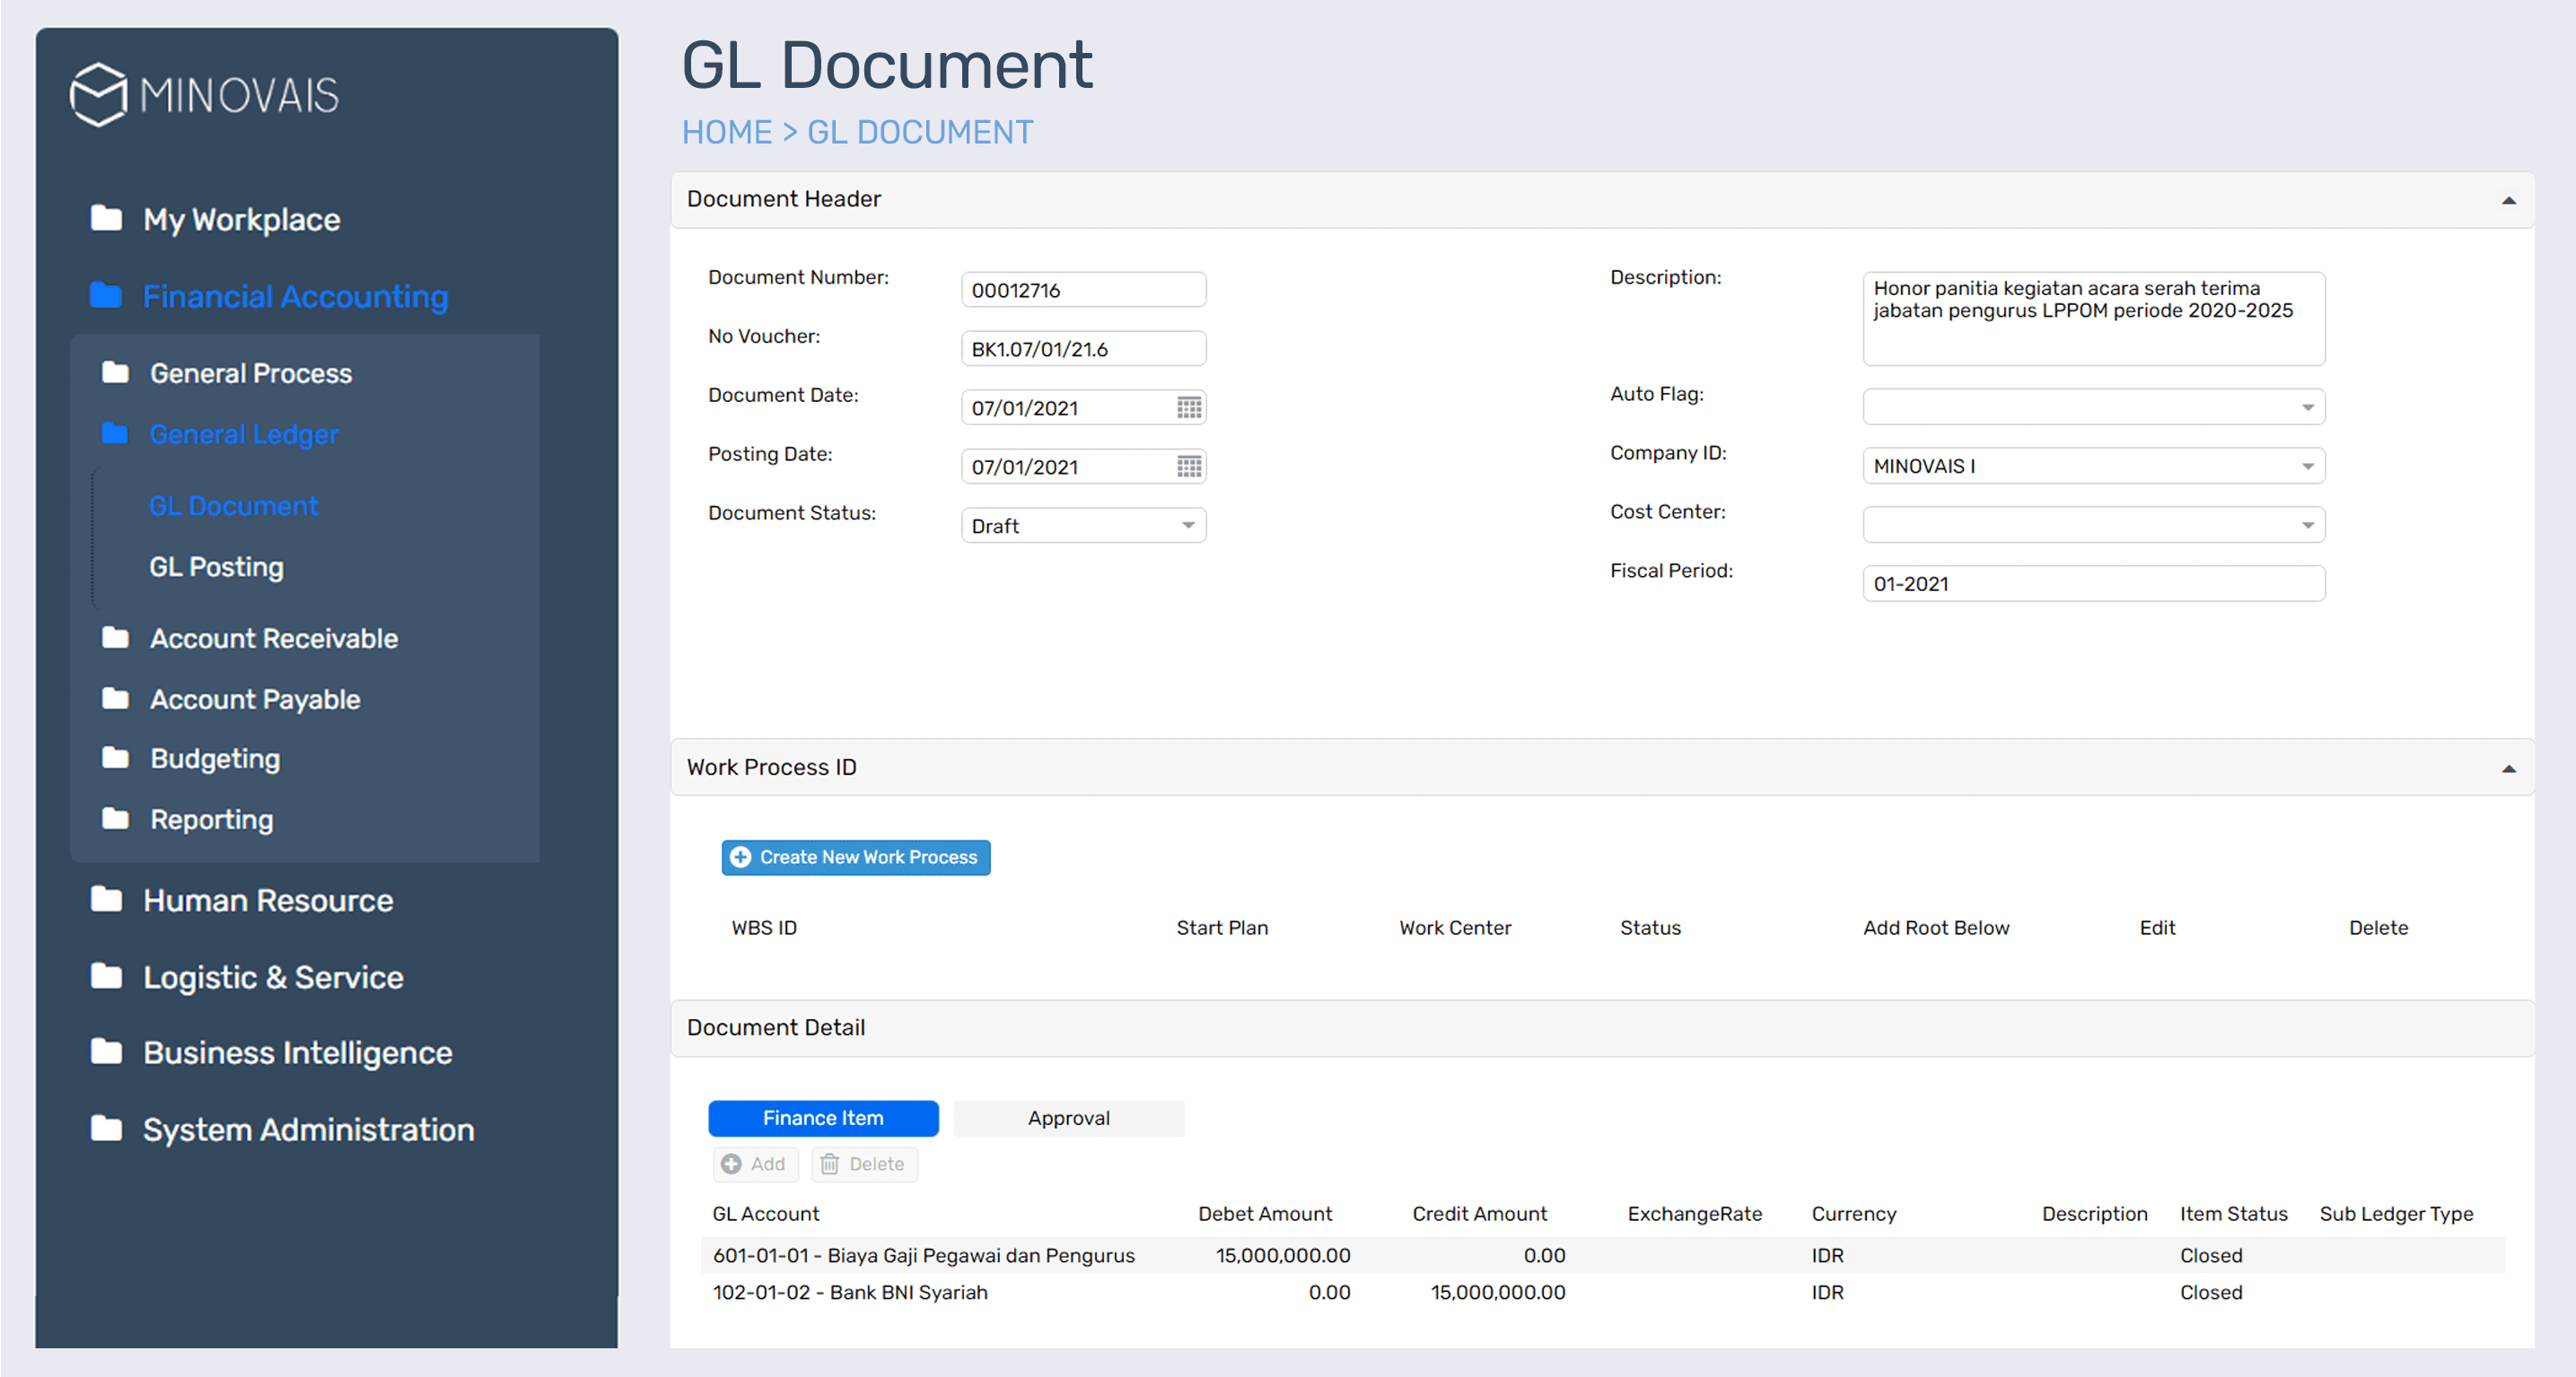The width and height of the screenshot is (2576, 1377).
Task: Click the System Administration folder icon
Action: coord(106,1129)
